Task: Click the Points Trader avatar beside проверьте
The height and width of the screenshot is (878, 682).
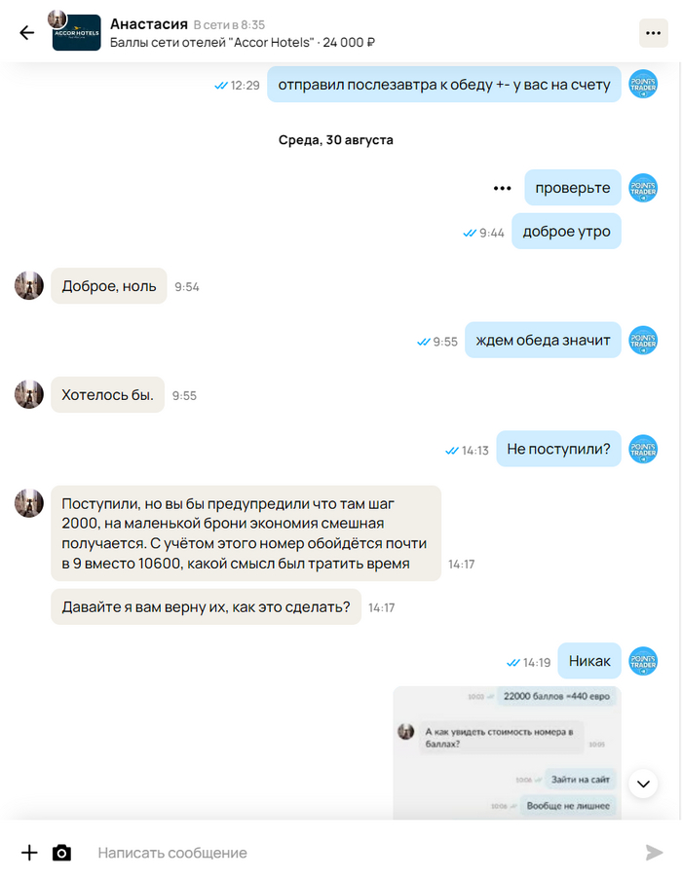Action: point(643,188)
